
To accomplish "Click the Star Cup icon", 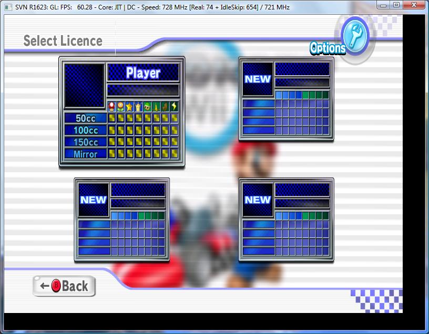I will (129, 107).
